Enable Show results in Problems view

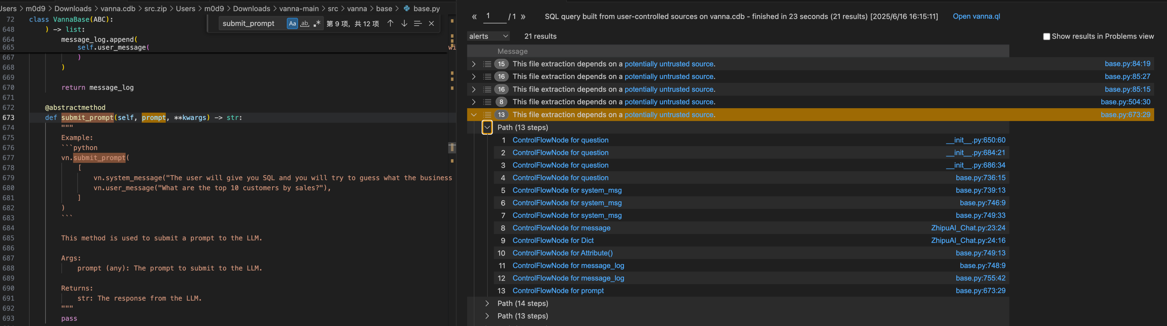click(1046, 37)
